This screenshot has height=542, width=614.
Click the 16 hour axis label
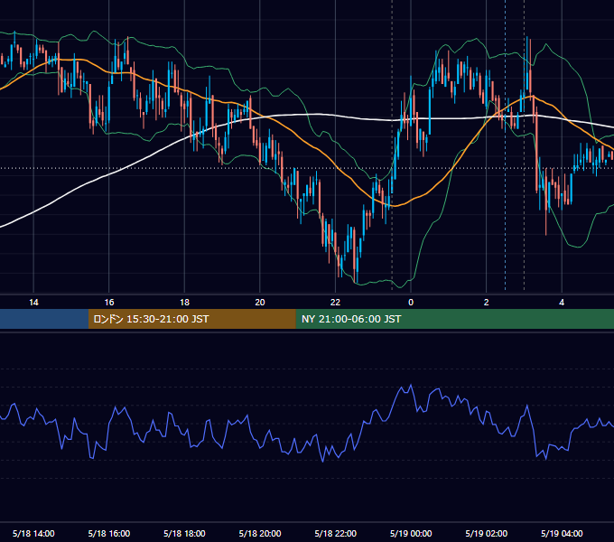(109, 303)
